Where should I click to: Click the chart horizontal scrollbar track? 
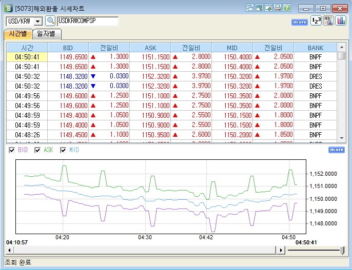145,250
